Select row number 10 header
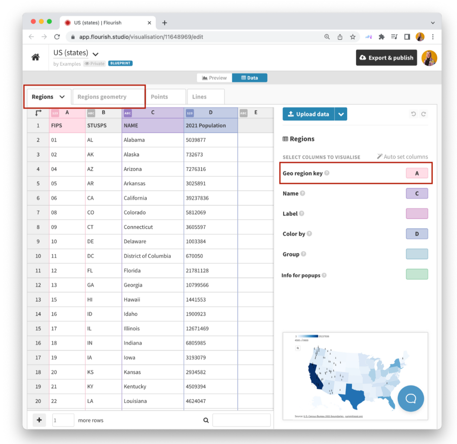 pos(38,256)
